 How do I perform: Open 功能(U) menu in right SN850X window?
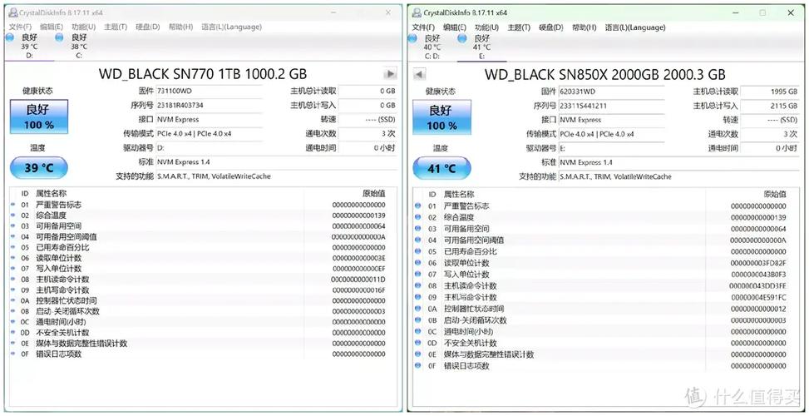(x=486, y=27)
